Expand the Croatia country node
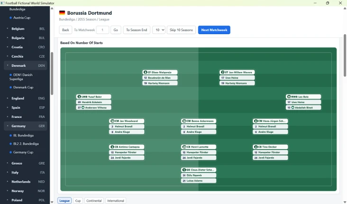347x204 pixels. coord(7,47)
